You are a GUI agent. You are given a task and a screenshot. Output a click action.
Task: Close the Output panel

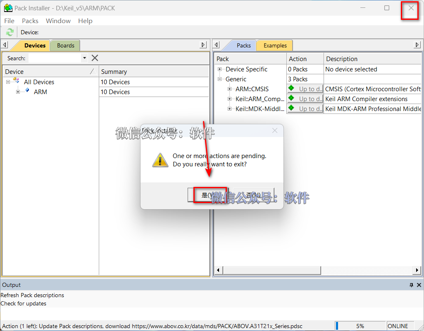click(x=419, y=285)
